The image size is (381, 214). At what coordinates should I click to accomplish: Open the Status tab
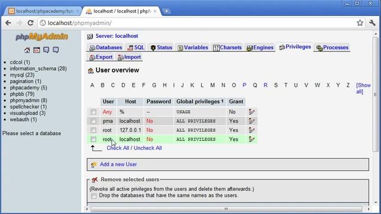pos(161,48)
